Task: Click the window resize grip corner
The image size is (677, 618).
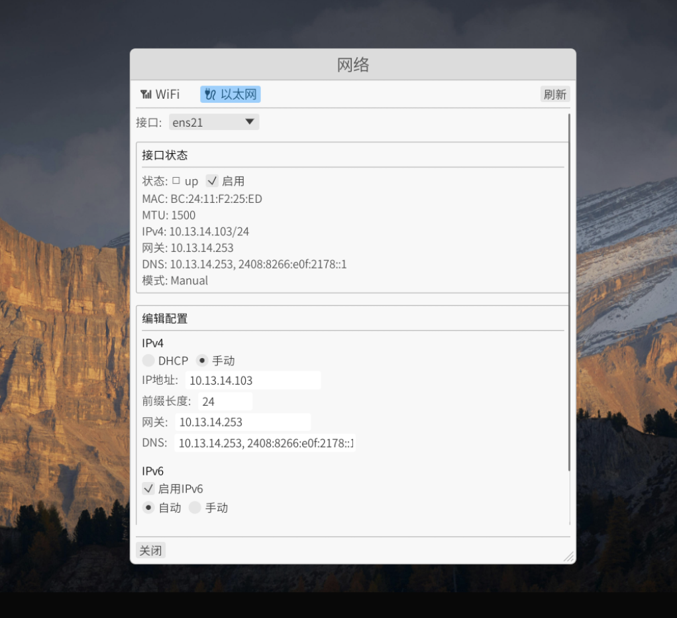Action: (x=569, y=557)
